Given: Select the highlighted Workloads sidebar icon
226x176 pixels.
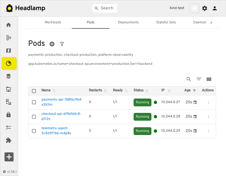Looking at the screenshot, I should tap(9, 63).
